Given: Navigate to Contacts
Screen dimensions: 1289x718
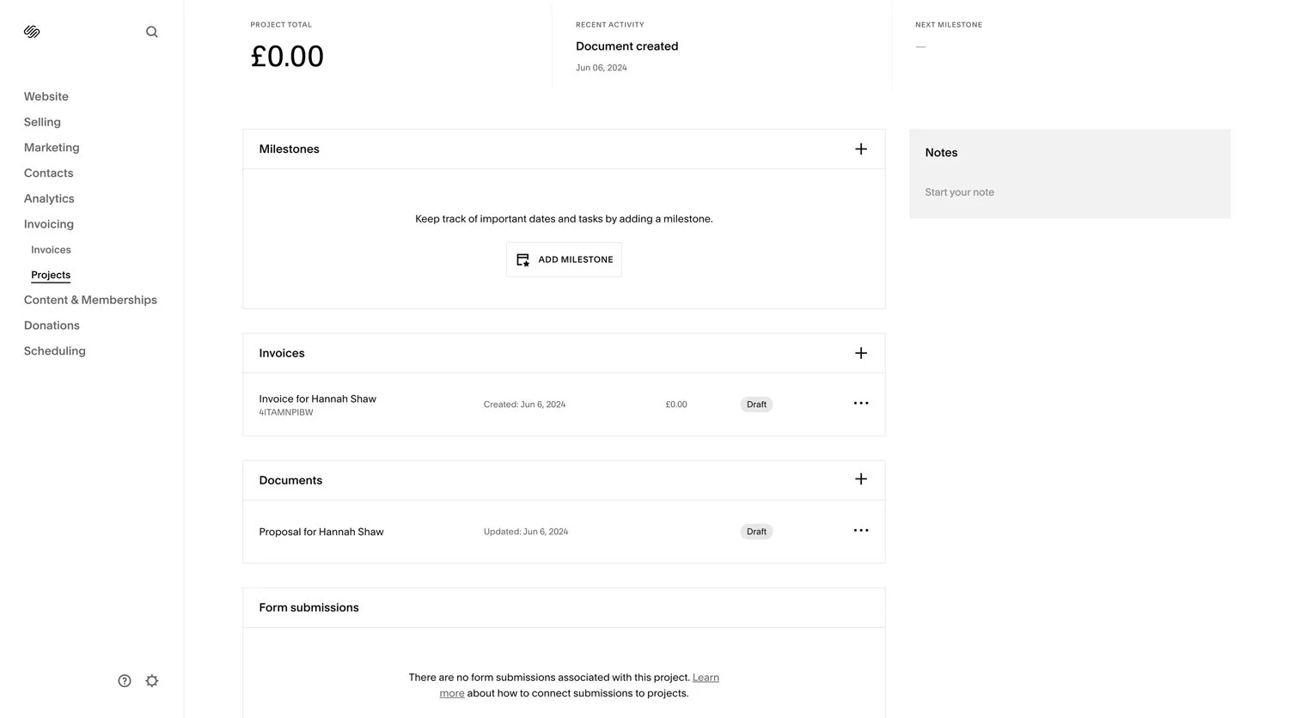Looking at the screenshot, I should 49,173.
